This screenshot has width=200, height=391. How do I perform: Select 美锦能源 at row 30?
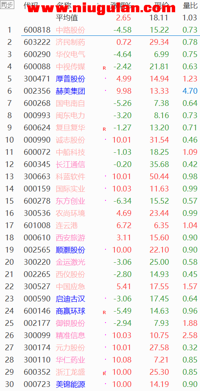[x=100, y=384]
